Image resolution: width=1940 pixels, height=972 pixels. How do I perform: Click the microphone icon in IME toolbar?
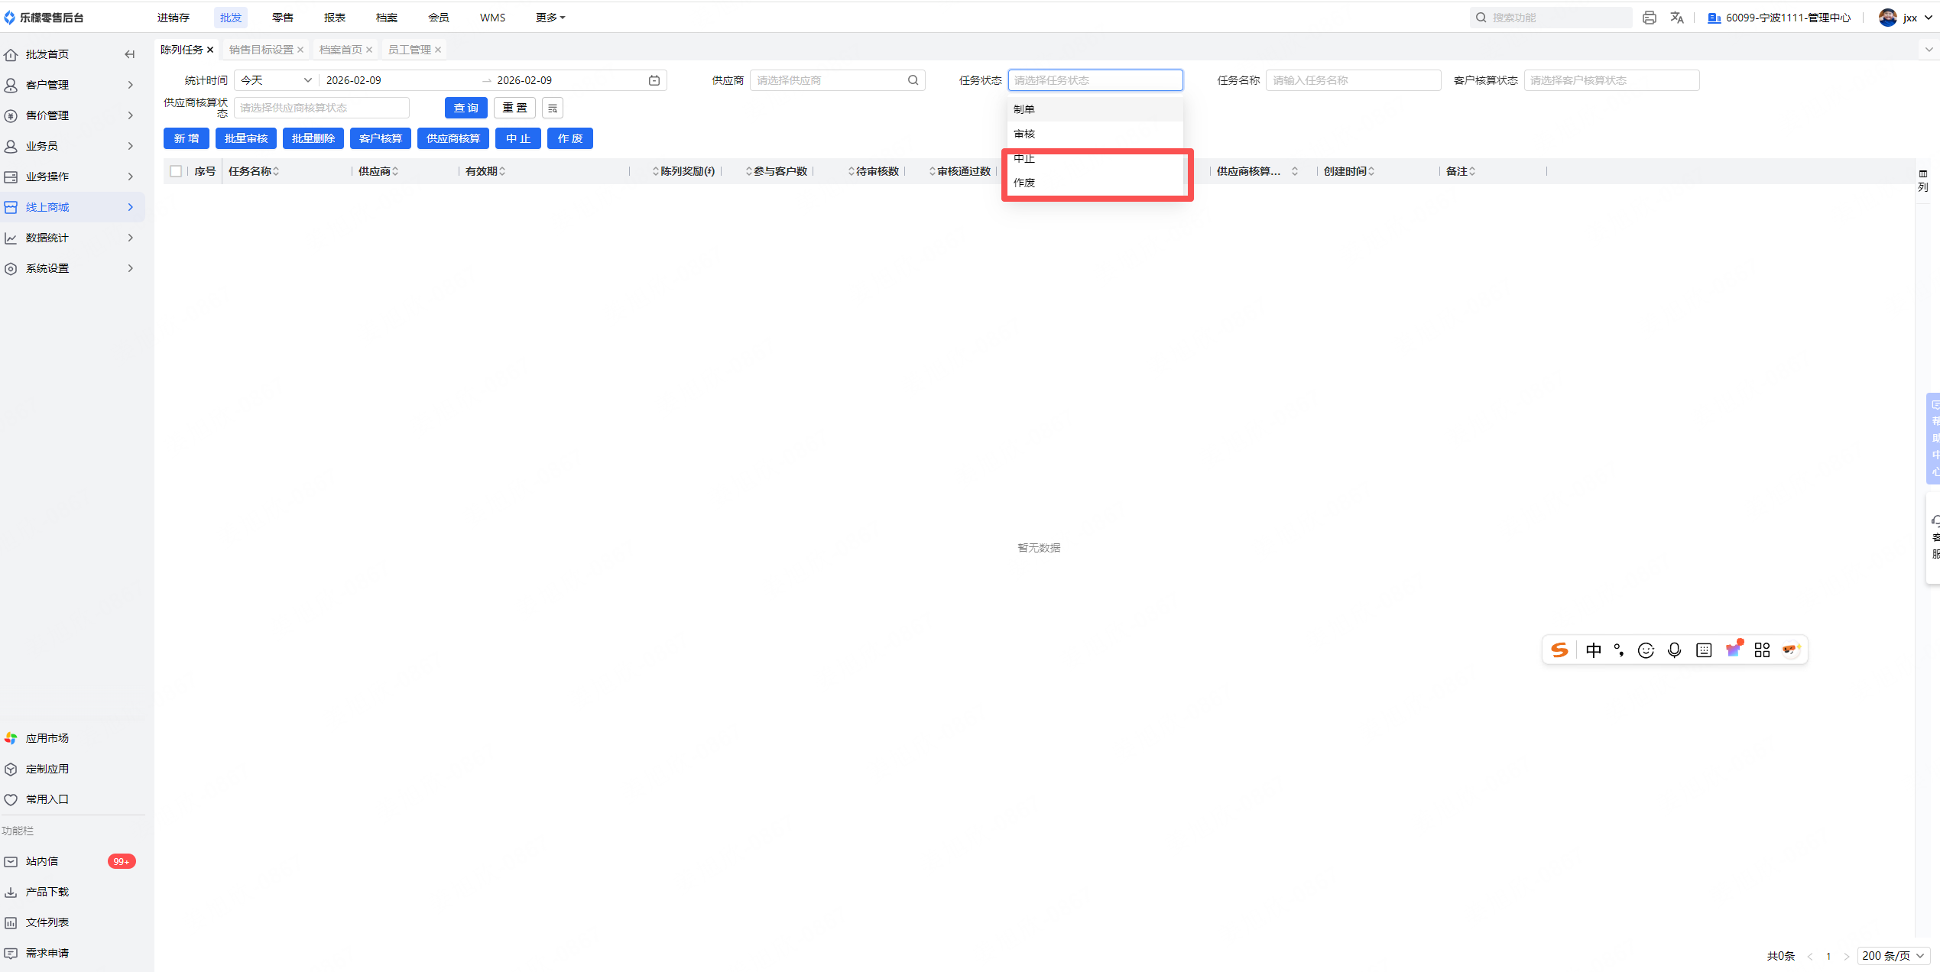pyautogui.click(x=1674, y=650)
